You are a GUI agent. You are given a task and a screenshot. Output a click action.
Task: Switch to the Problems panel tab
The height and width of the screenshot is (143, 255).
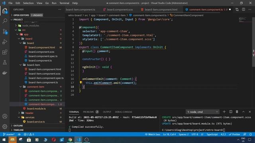(x=91, y=112)
